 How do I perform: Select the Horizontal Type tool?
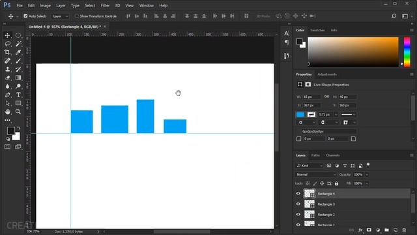[18, 95]
